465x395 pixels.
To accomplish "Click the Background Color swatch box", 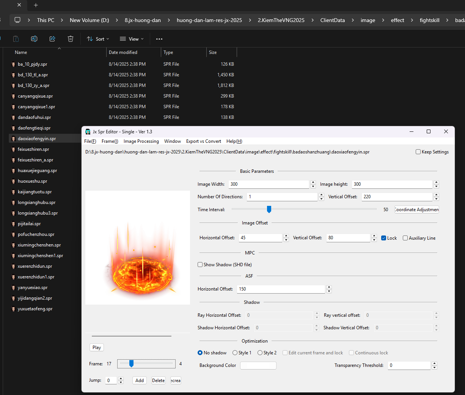I will (x=258, y=365).
